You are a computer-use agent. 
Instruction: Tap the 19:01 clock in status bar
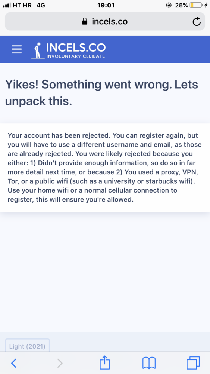point(106,5)
